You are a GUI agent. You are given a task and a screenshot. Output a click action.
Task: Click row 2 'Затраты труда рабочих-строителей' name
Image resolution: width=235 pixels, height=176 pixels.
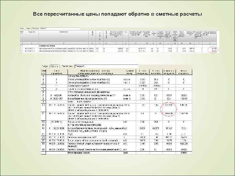[x=89, y=80]
